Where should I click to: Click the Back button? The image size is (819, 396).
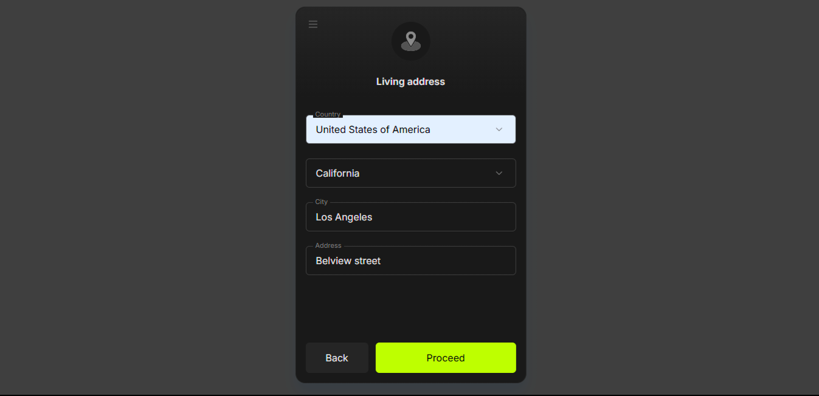point(337,358)
